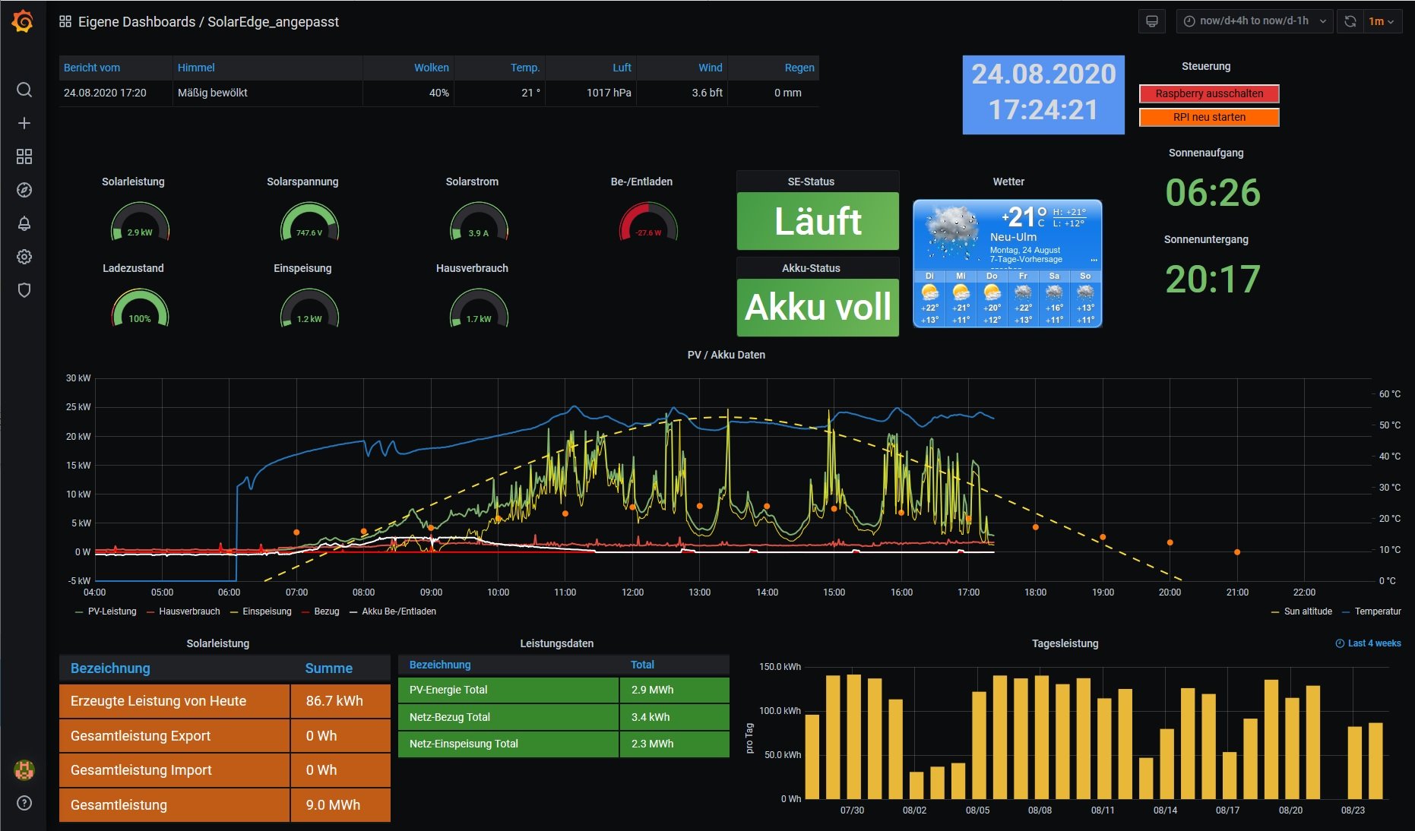Screen dimensions: 1415x831
Task: Open the Dashboards grid icon in sidebar
Action: click(24, 156)
